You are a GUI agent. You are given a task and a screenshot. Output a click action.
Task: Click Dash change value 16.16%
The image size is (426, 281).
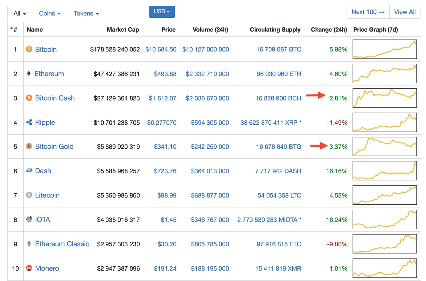[x=337, y=171]
